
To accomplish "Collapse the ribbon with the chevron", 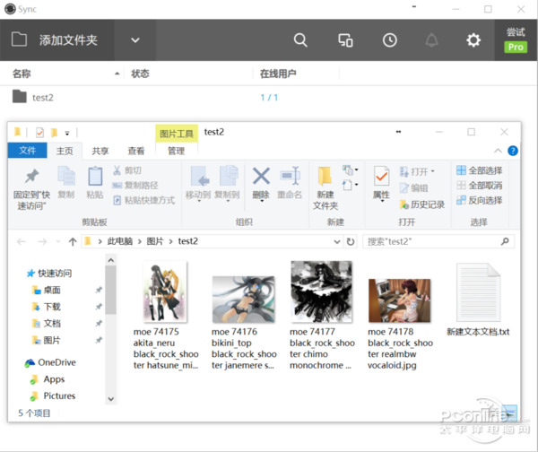I will [498, 151].
